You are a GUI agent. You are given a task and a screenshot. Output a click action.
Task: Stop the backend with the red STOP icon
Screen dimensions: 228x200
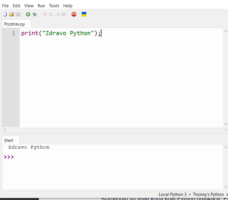[74, 14]
